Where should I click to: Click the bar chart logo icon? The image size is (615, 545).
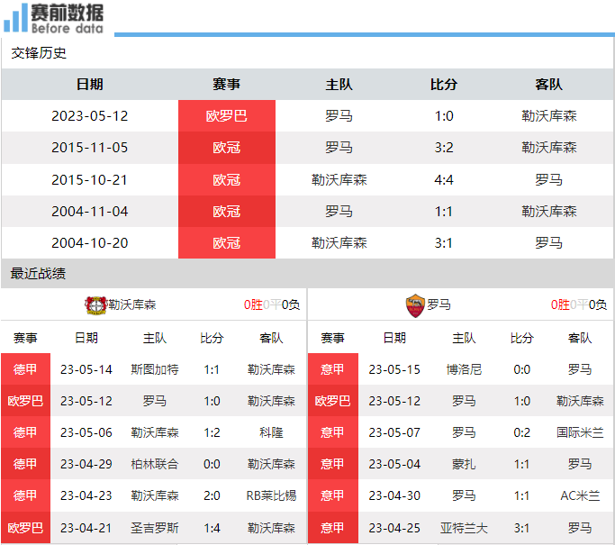[x=15, y=18]
